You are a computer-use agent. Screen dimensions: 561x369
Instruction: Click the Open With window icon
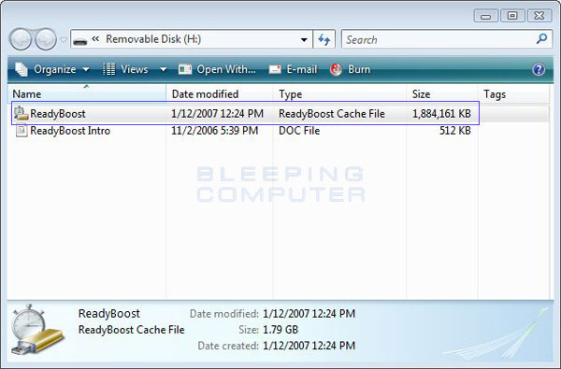pos(185,69)
